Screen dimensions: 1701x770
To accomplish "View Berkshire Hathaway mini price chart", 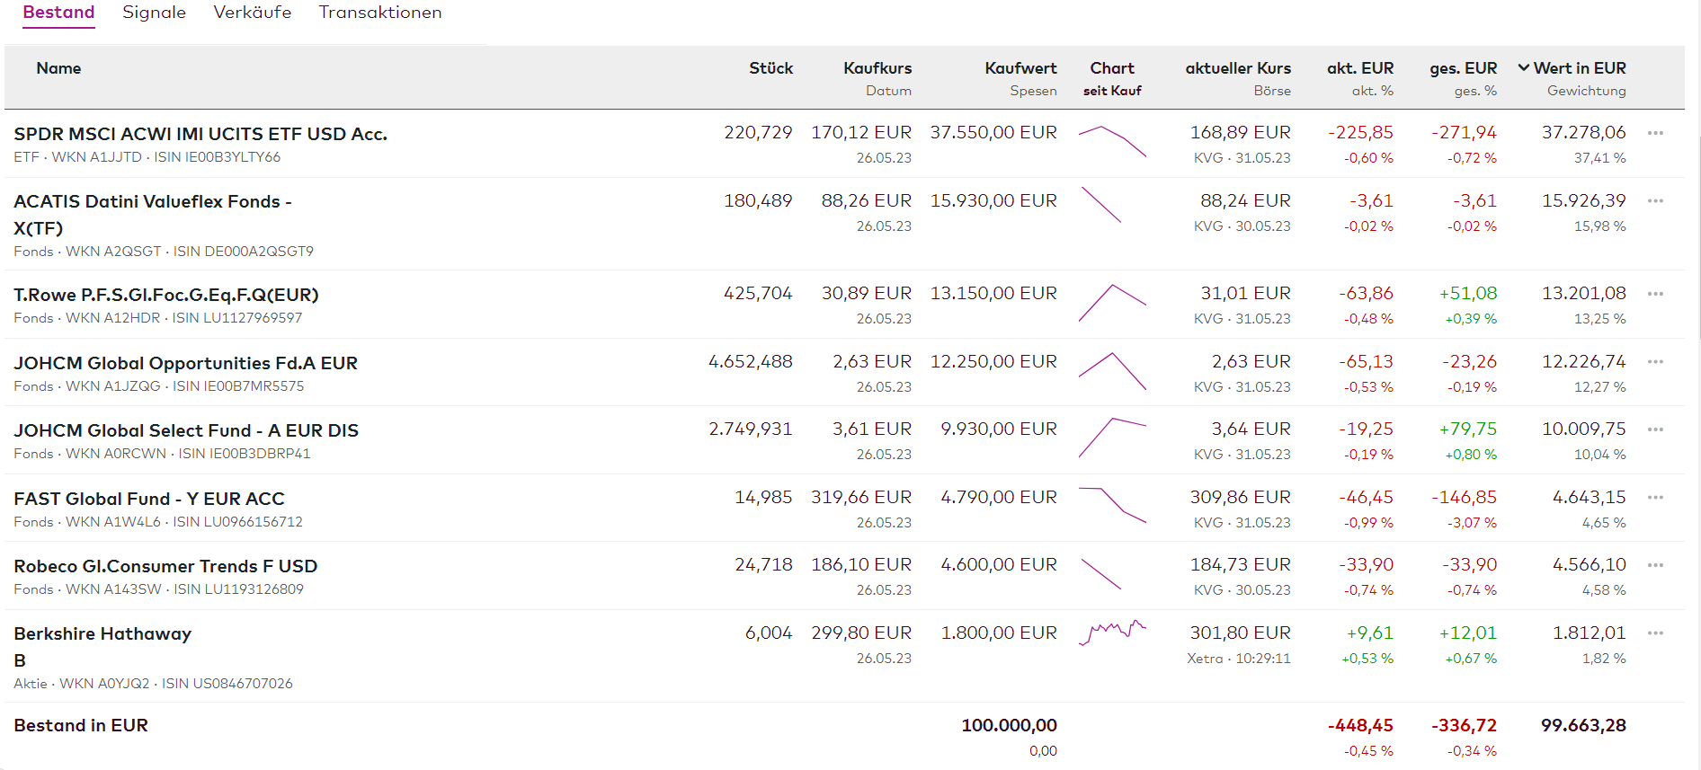I will 1112,633.
